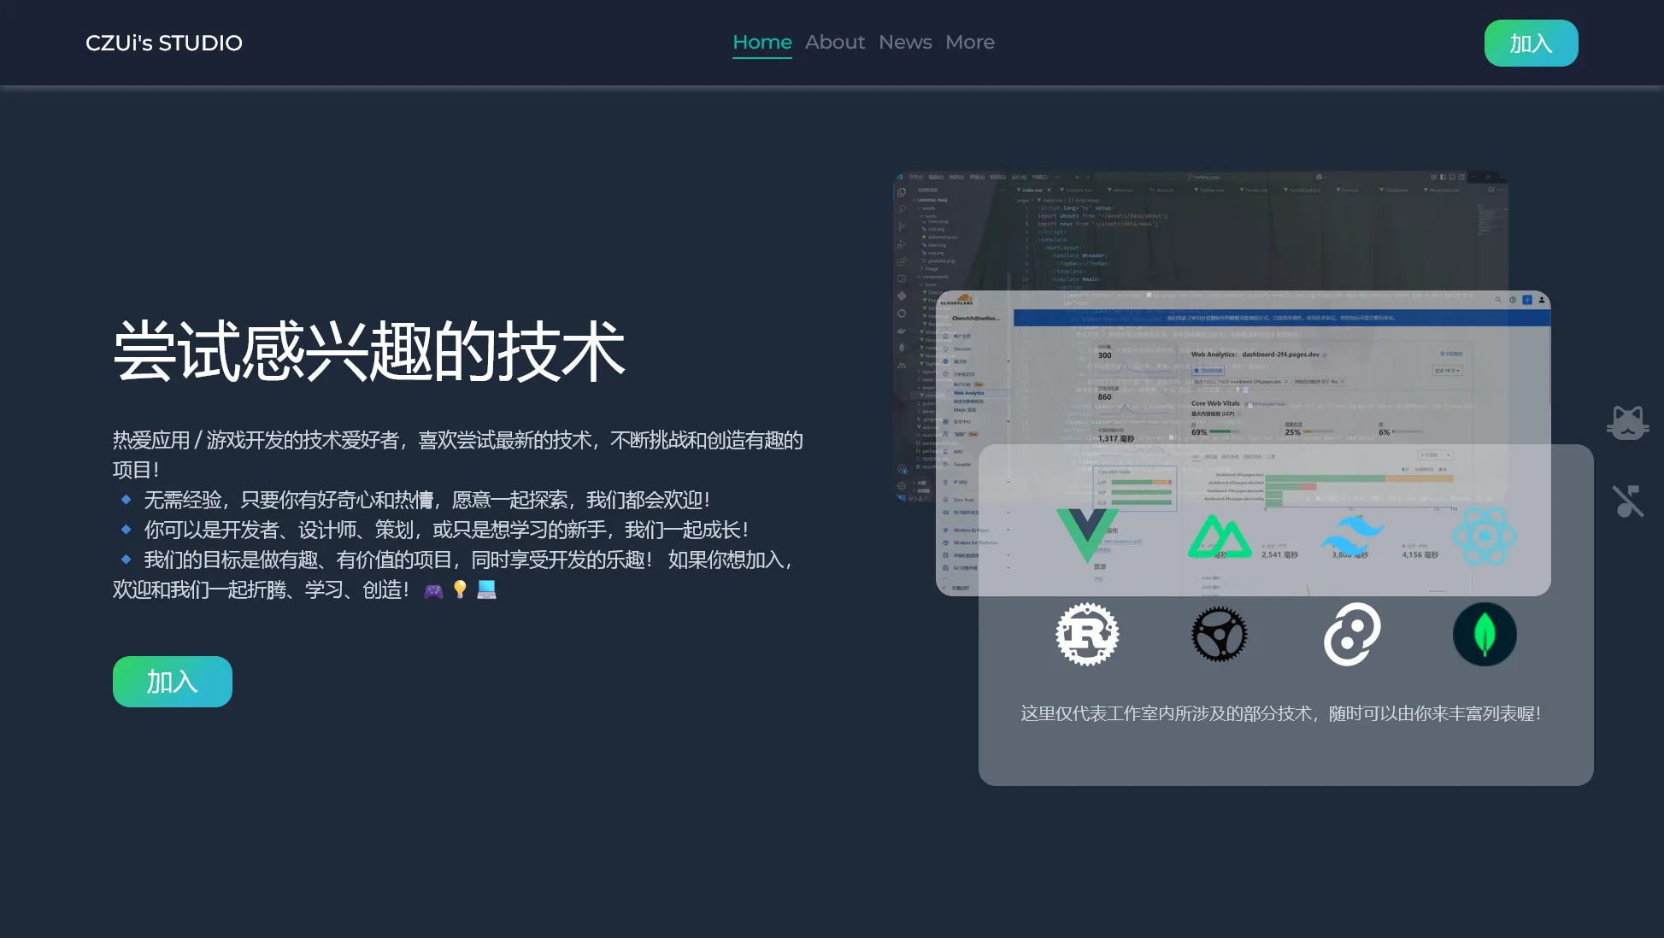Click the cat face icon on right edge
1664x938 pixels.
1627,423
